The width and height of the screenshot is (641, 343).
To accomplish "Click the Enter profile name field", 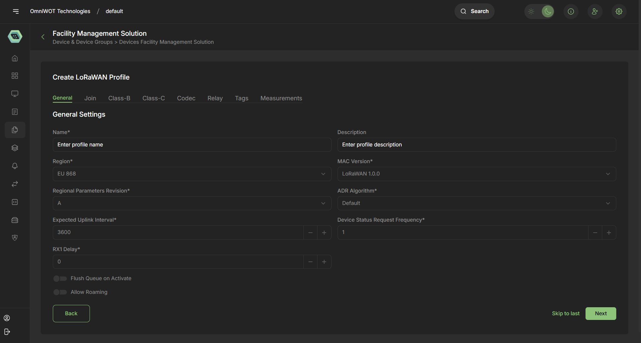I will tap(191, 145).
